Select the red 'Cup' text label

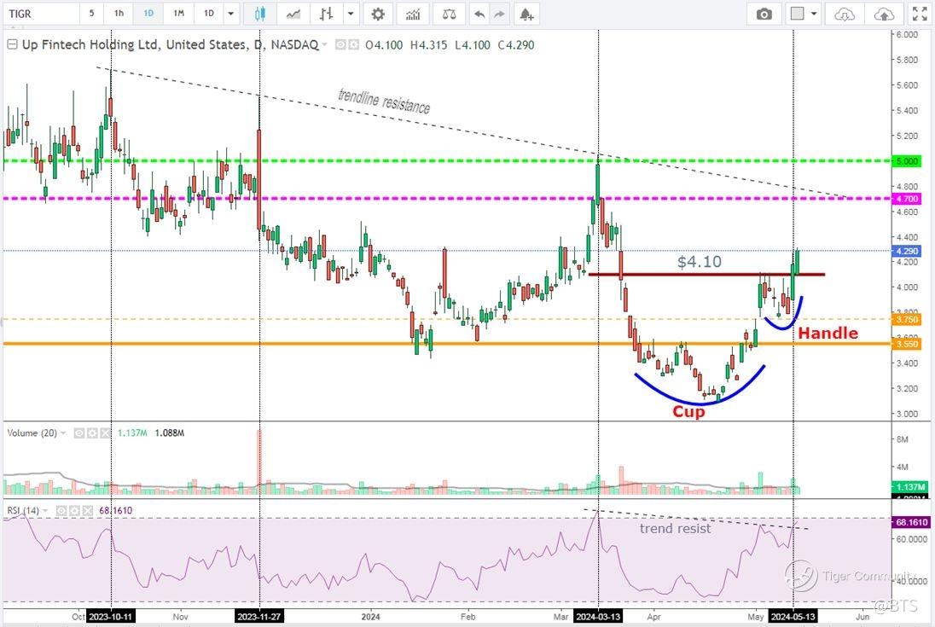tap(688, 411)
